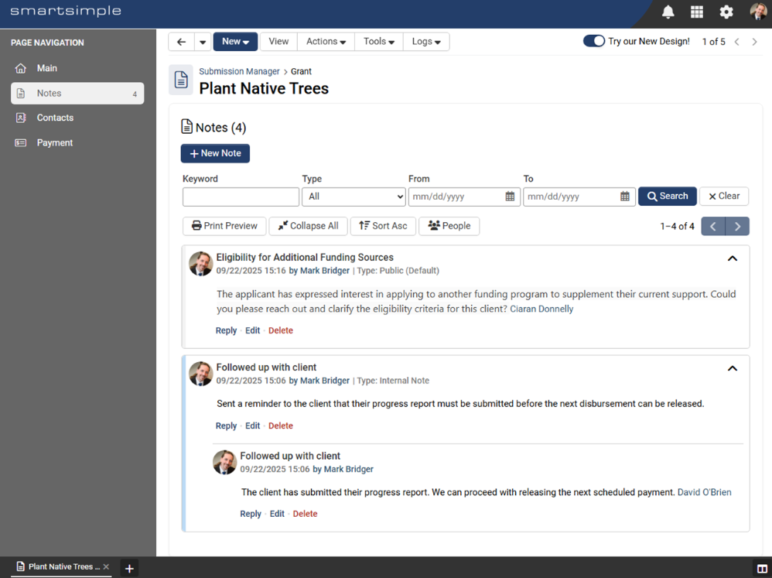
Task: Delete the nested progress report reply
Action: coord(306,514)
